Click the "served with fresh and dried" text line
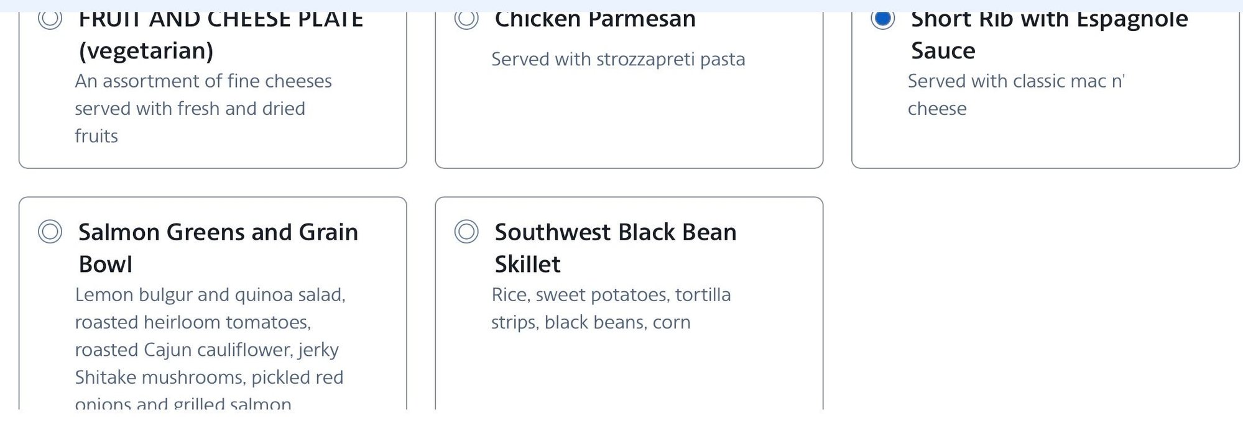 click(x=190, y=109)
